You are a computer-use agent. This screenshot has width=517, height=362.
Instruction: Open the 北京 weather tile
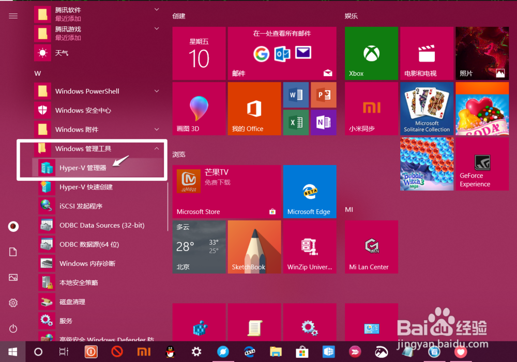pyautogui.click(x=199, y=247)
